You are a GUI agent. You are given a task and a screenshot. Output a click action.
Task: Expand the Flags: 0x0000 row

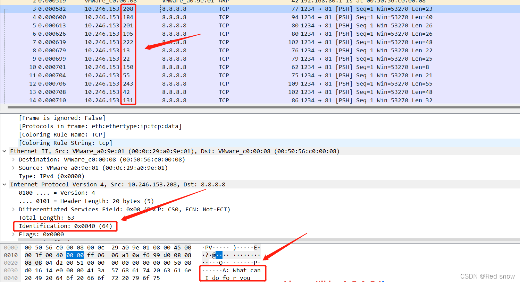[13, 234]
